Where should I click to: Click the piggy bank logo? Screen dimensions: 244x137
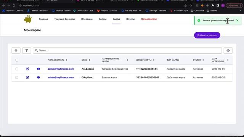(28, 19)
